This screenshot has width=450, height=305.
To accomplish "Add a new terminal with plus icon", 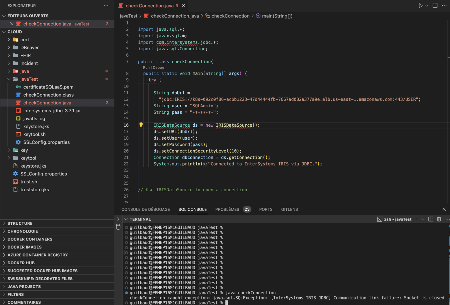I will [417, 219].
